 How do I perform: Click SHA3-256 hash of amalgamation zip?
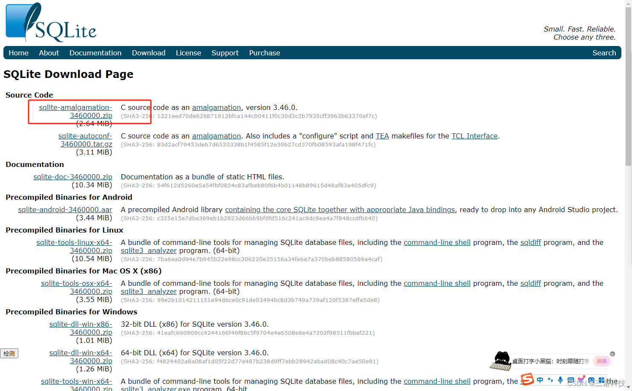(249, 116)
